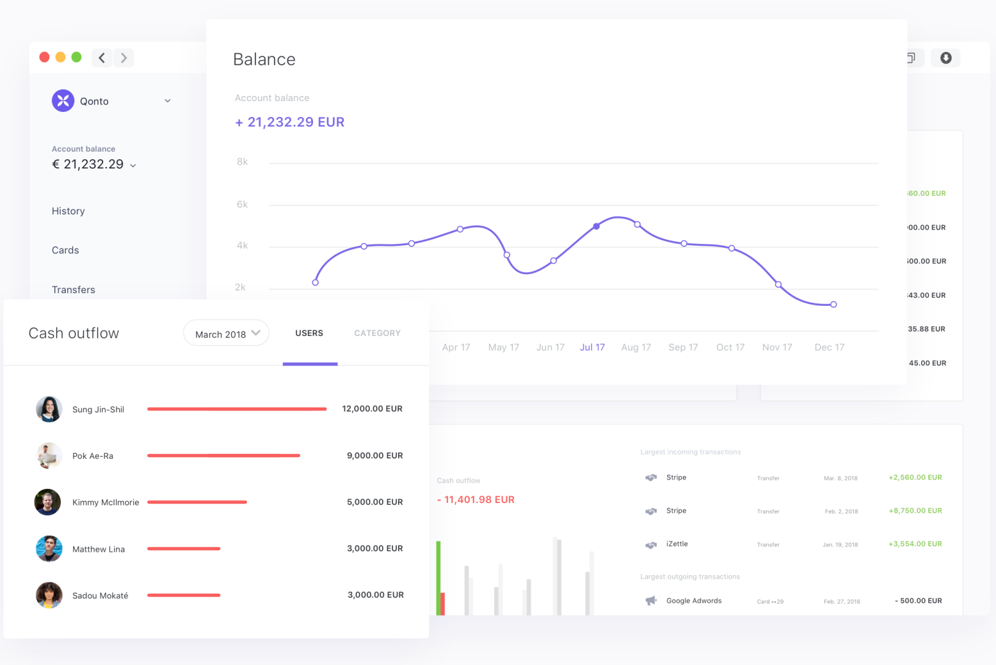This screenshot has width=996, height=665.
Task: Switch to the CATEGORY tab
Action: coord(378,333)
